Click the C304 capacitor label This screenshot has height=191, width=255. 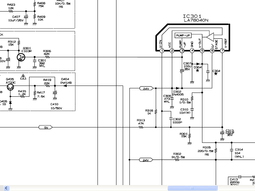click(216, 71)
